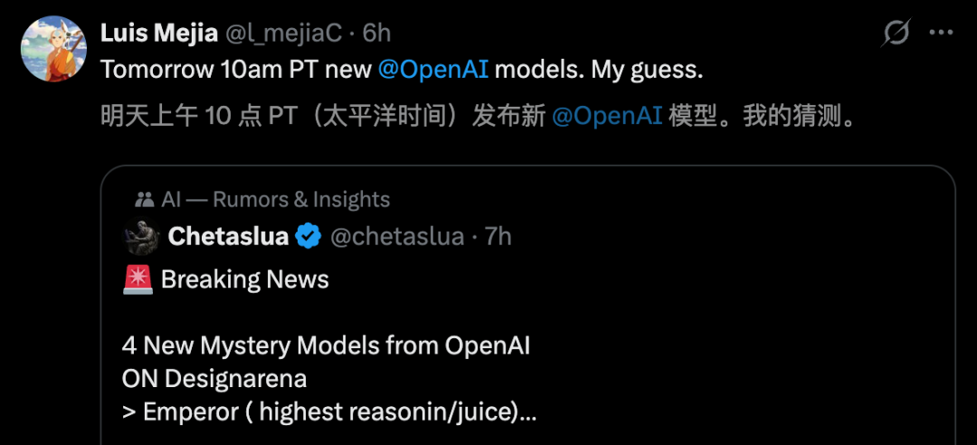The width and height of the screenshot is (977, 445).
Task: Click the Luis Mejia display name
Action: point(159,33)
